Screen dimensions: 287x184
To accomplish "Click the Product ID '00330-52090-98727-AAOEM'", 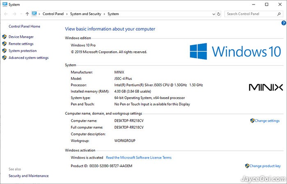I will tap(111, 166).
